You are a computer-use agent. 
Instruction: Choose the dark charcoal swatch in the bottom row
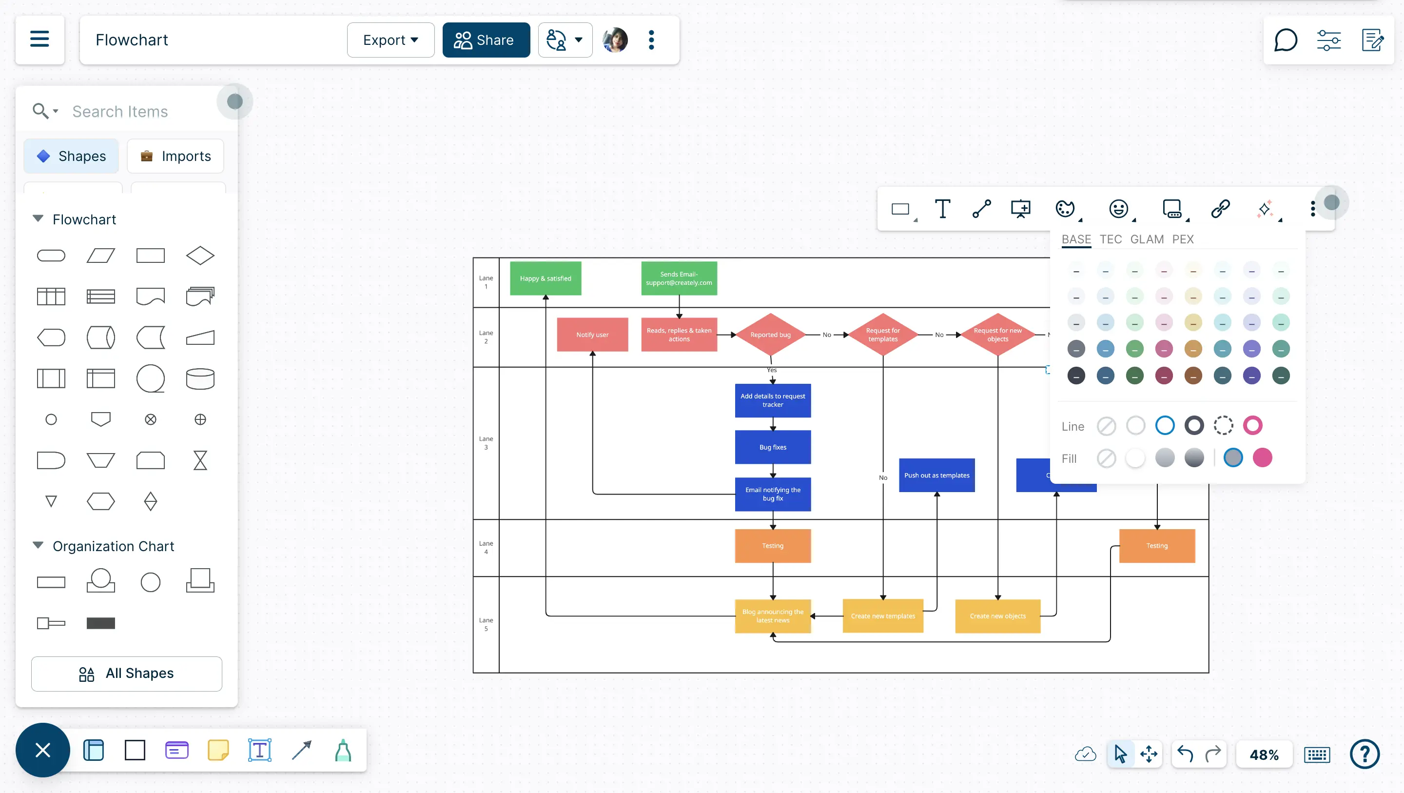(1076, 375)
